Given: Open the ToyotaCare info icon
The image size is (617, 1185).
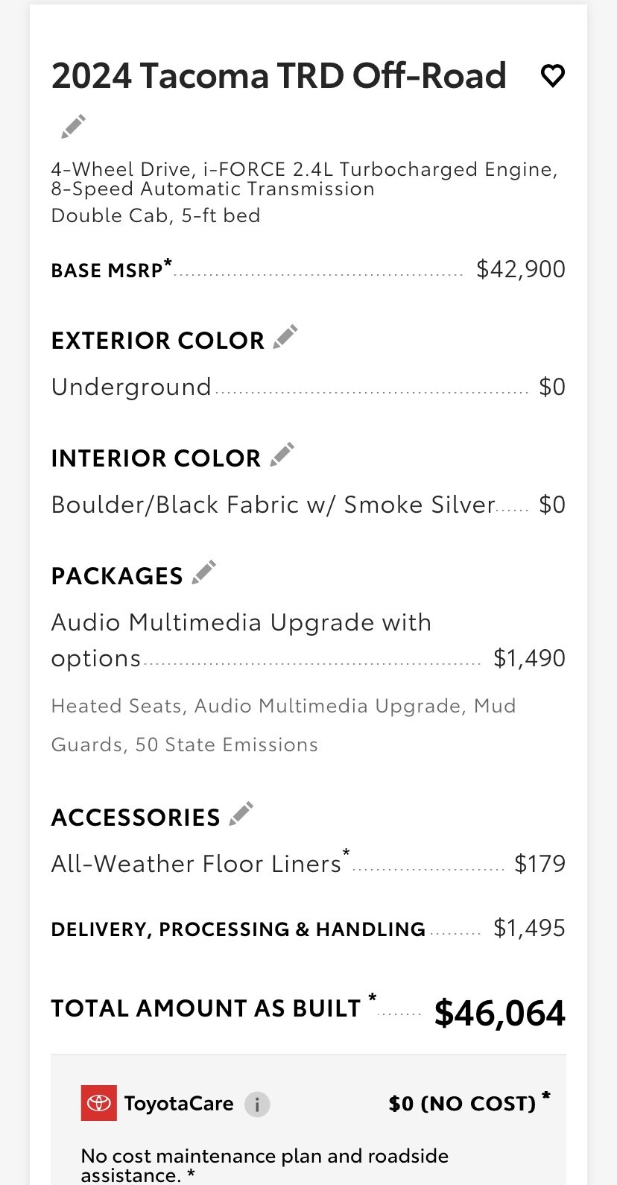Looking at the screenshot, I should coord(257,1104).
